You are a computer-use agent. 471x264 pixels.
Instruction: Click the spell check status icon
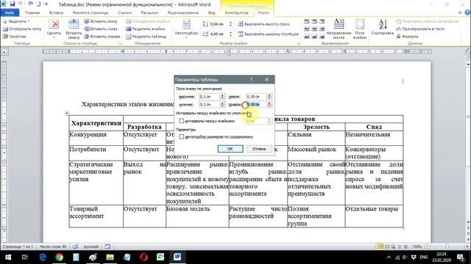point(75,246)
